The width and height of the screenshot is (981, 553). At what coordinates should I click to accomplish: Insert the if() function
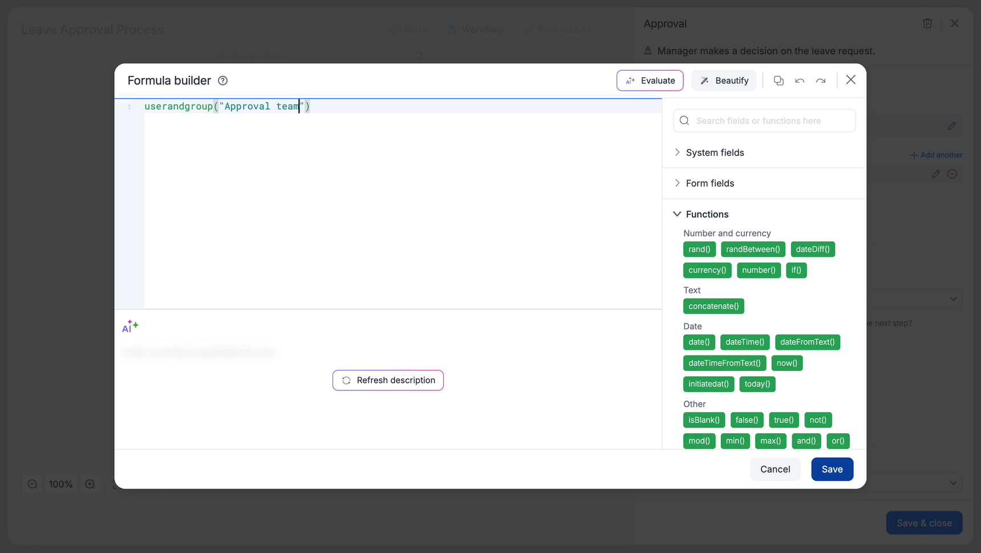click(796, 270)
